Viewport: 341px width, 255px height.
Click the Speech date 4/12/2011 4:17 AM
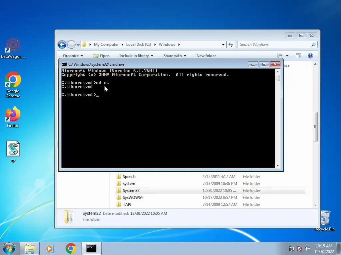[219, 177]
